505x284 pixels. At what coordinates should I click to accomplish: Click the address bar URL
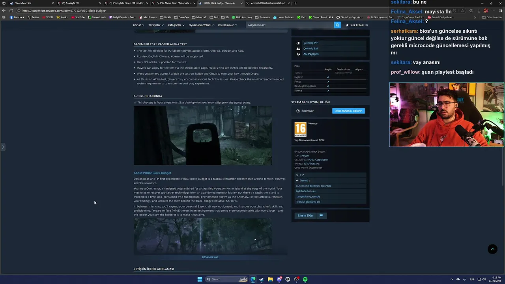[64, 11]
